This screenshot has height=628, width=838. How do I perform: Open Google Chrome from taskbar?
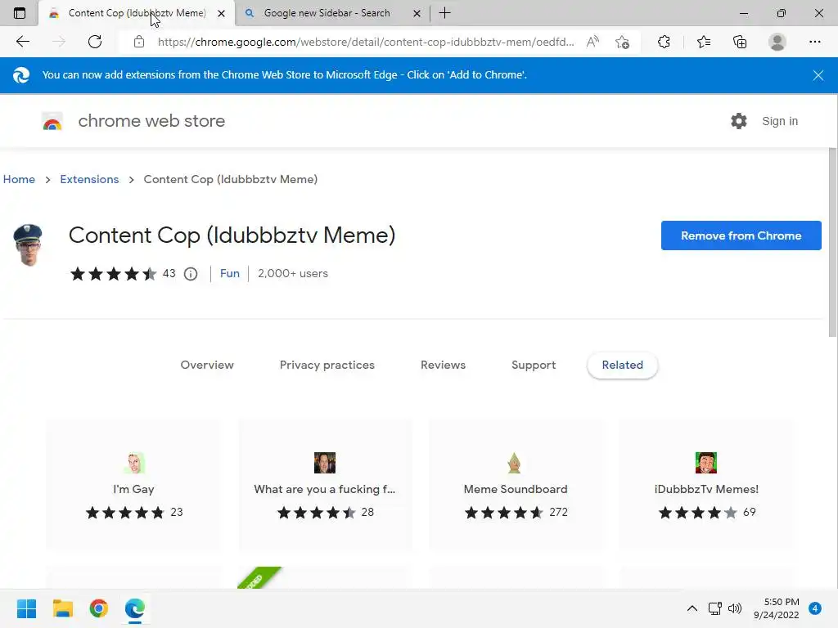[99, 608]
